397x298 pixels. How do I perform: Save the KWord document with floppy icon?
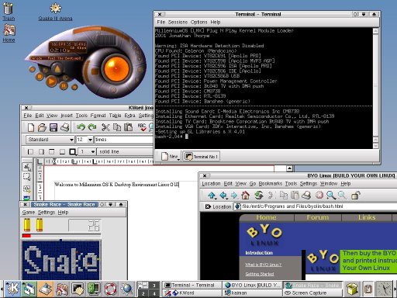point(54,127)
